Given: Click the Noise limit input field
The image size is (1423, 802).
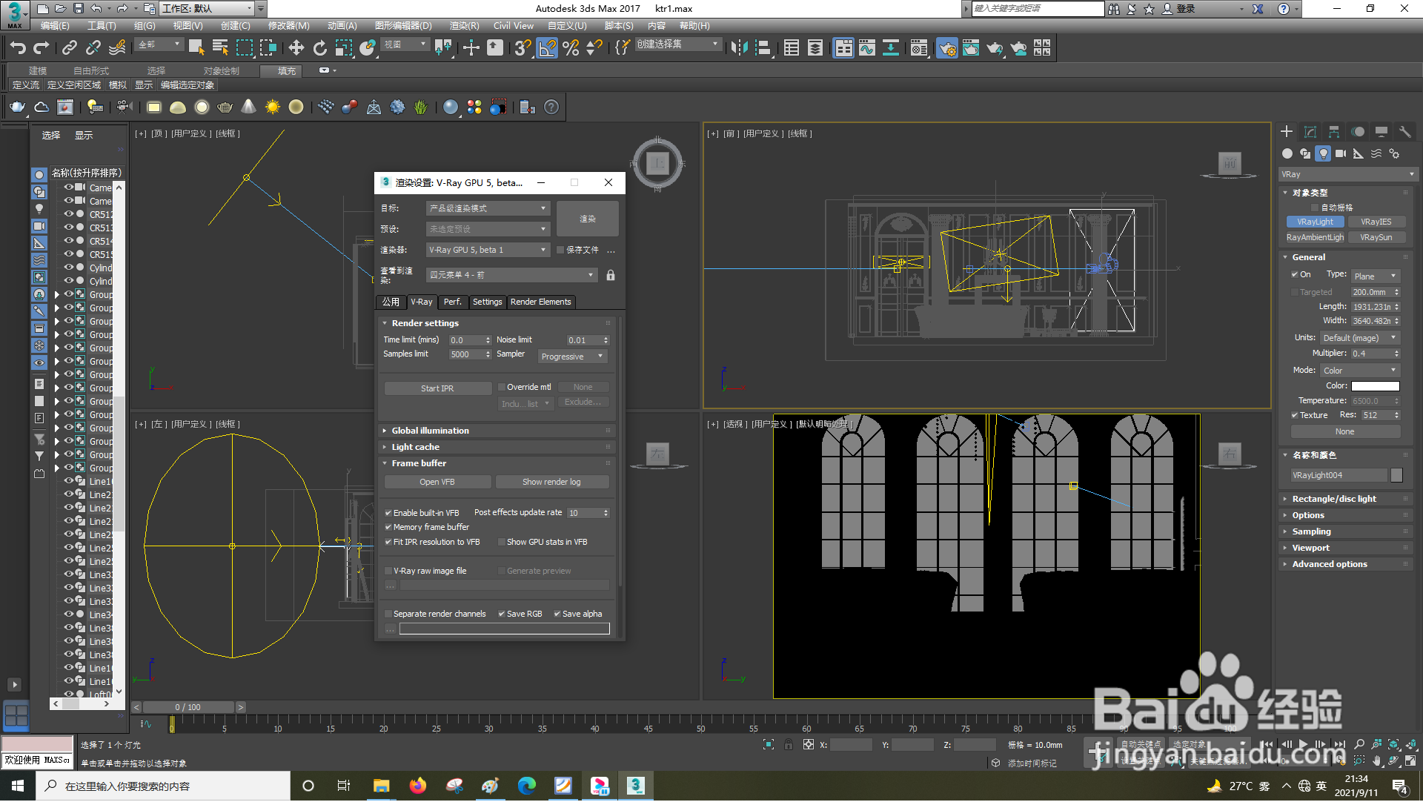Looking at the screenshot, I should click(x=583, y=340).
